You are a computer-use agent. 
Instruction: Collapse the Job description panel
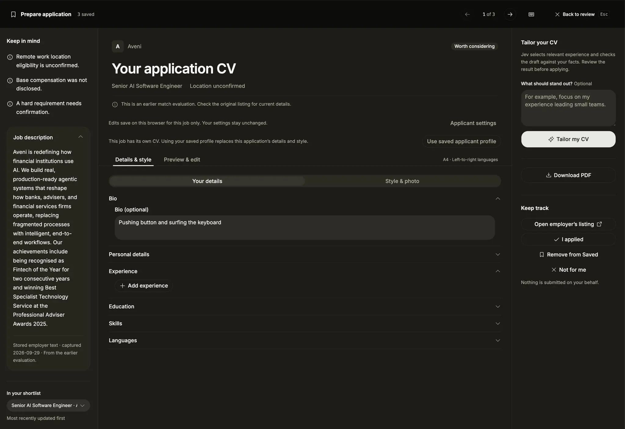coord(81,137)
